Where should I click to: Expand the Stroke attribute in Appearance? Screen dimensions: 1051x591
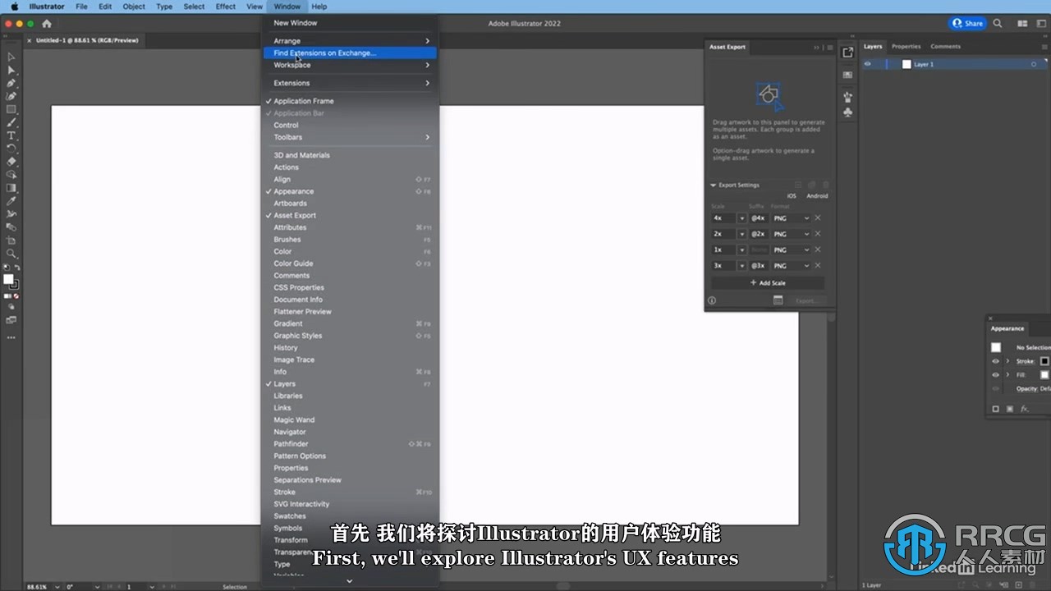(1007, 361)
